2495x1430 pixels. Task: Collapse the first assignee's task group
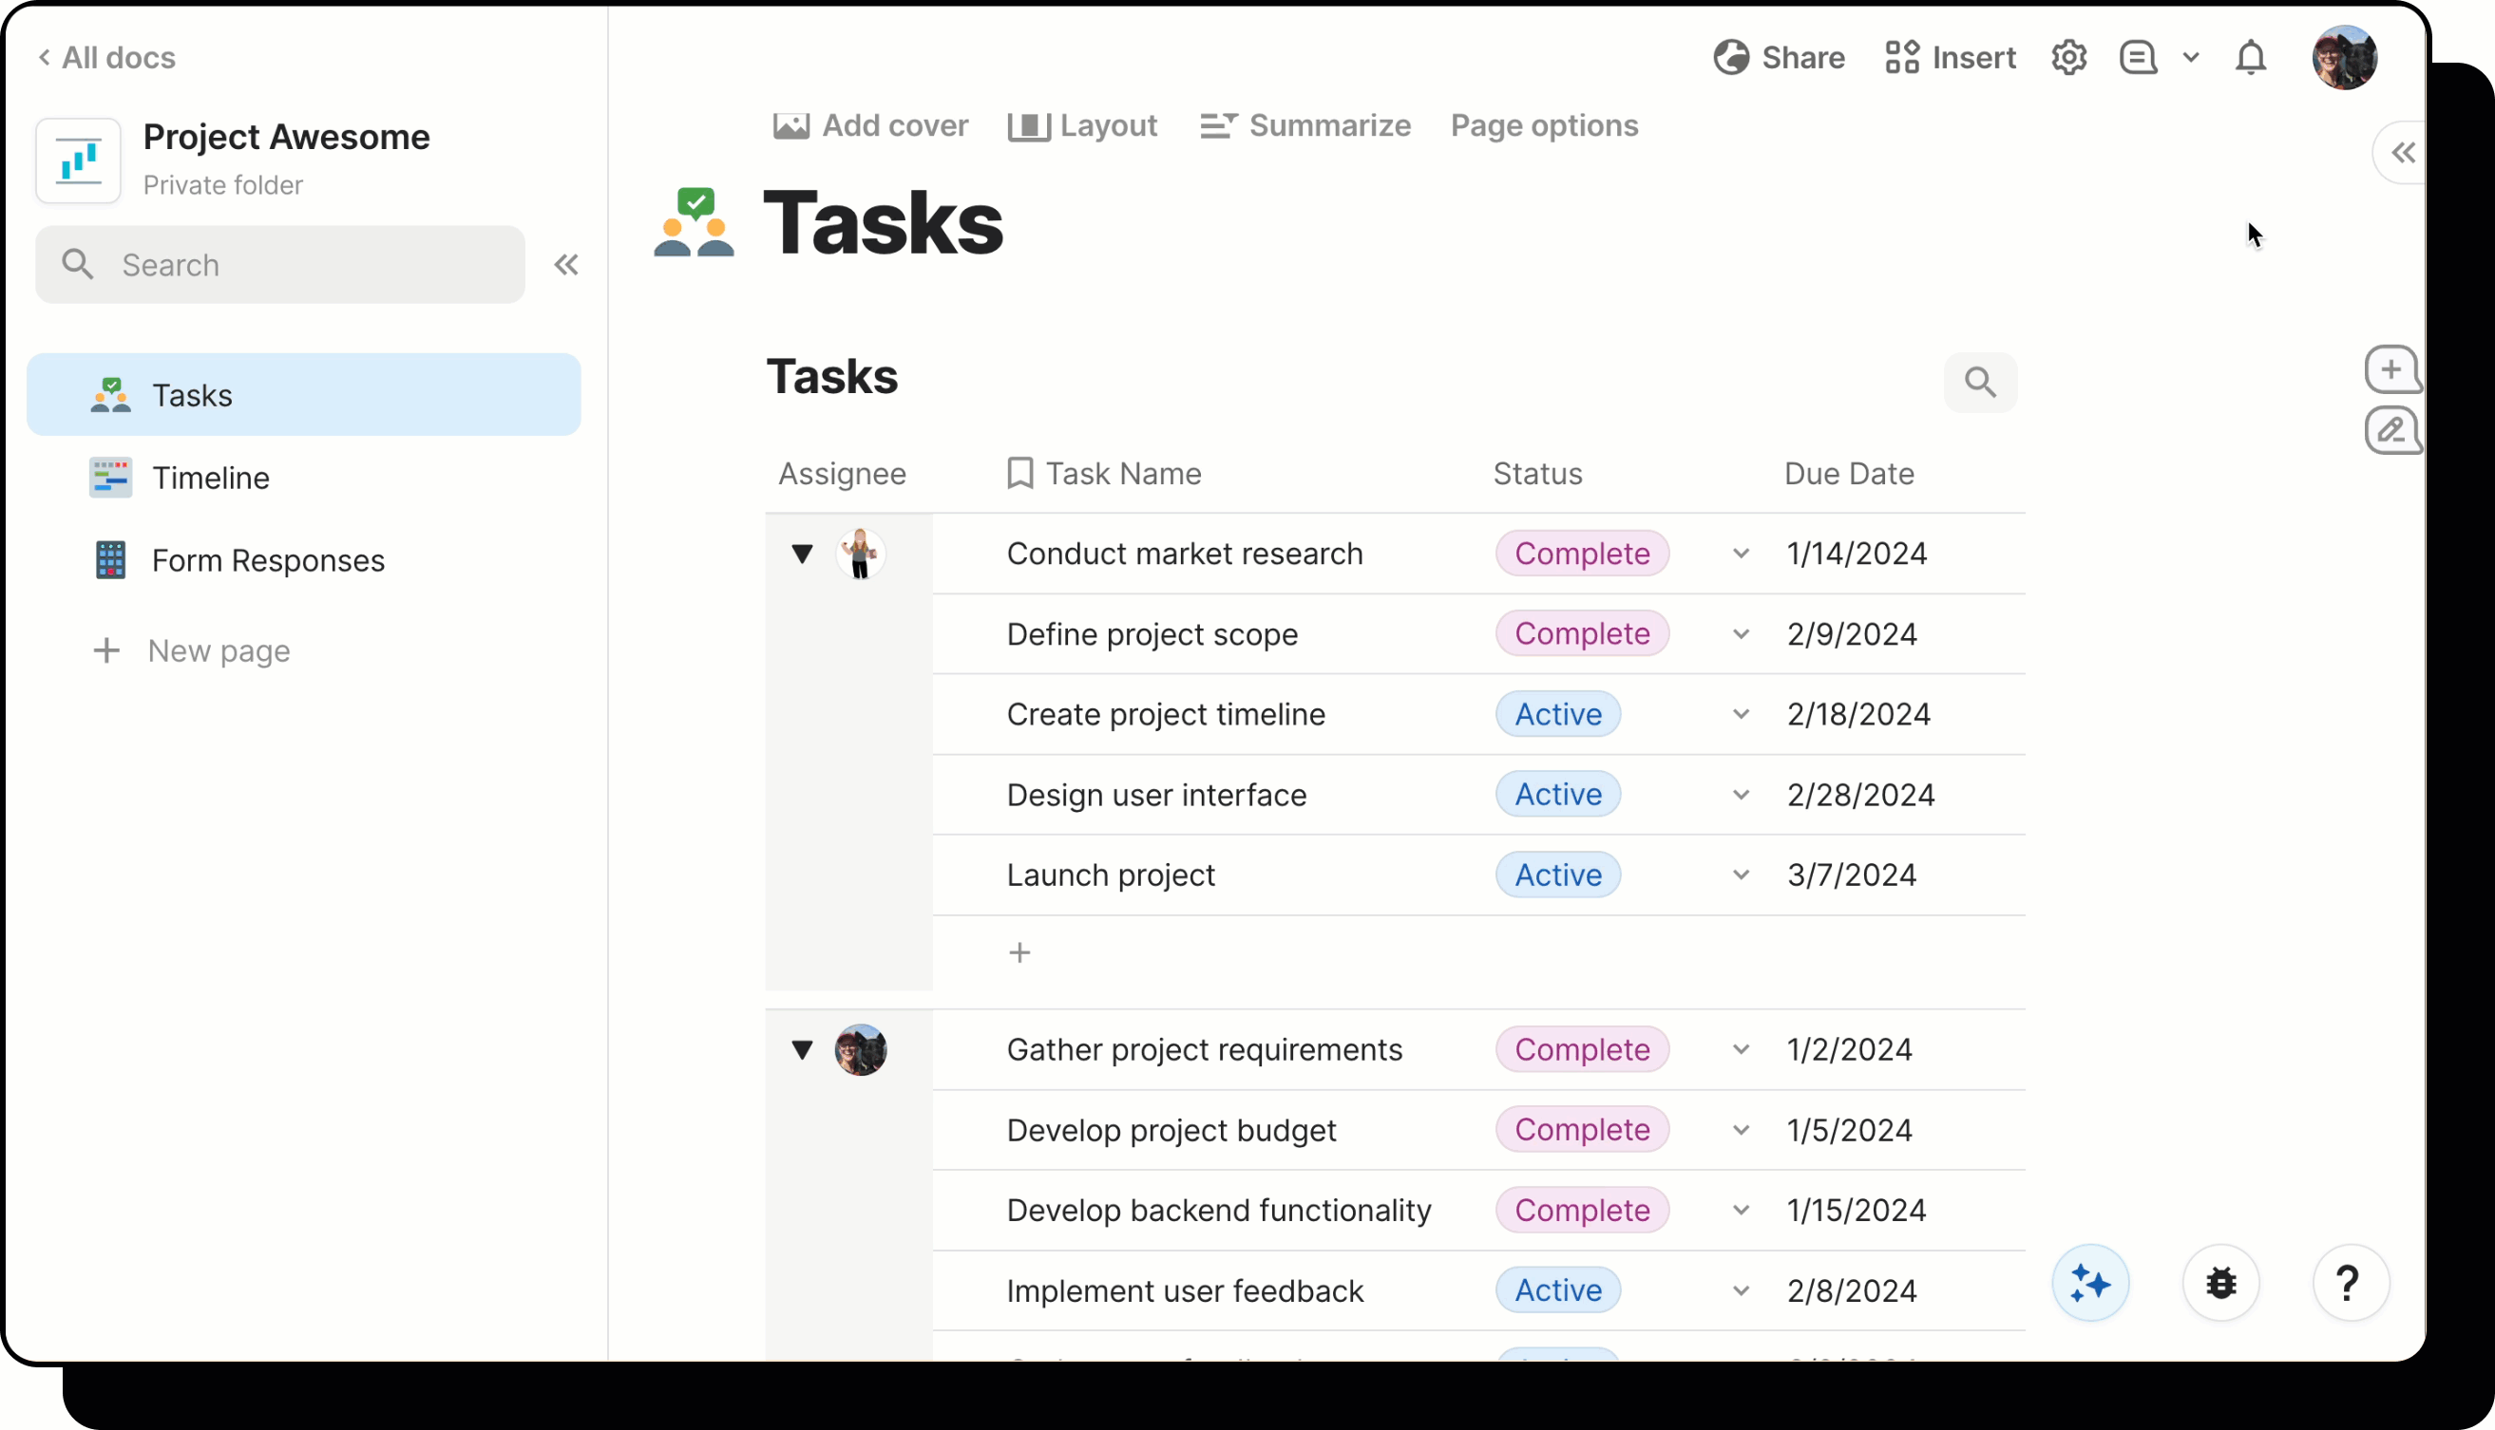[801, 553]
